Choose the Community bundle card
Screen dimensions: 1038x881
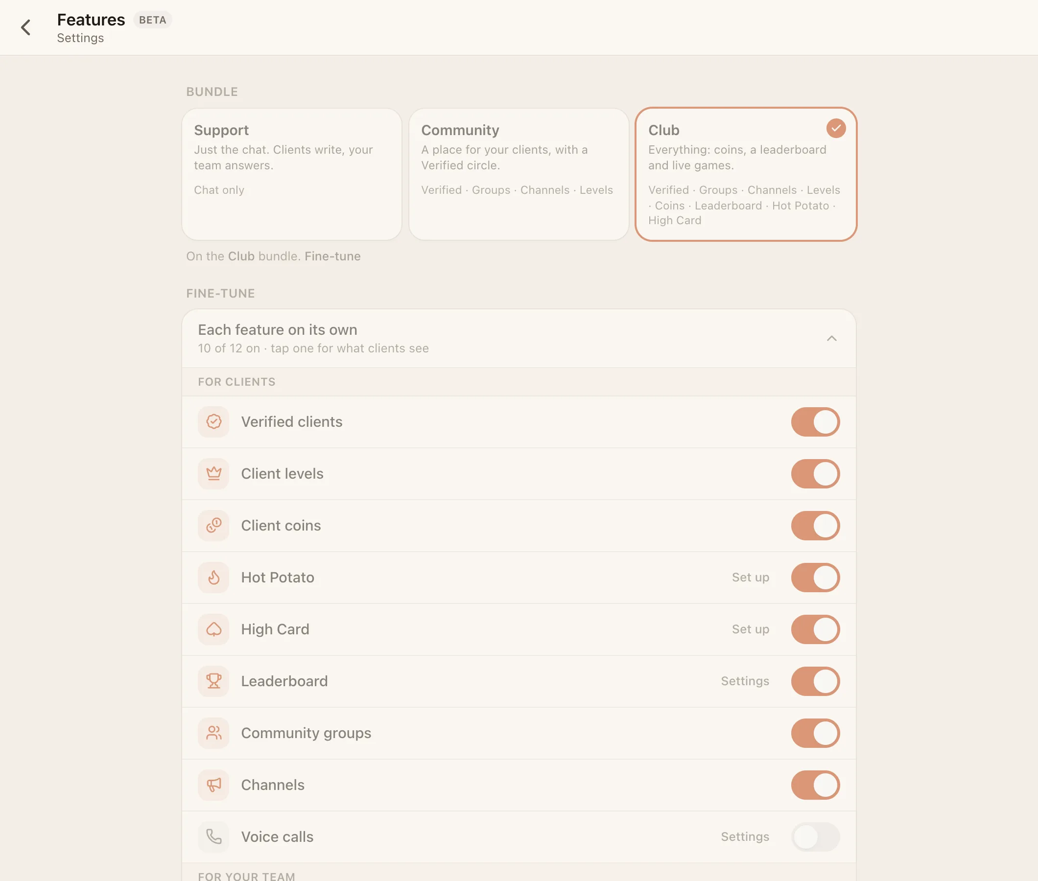click(x=519, y=174)
